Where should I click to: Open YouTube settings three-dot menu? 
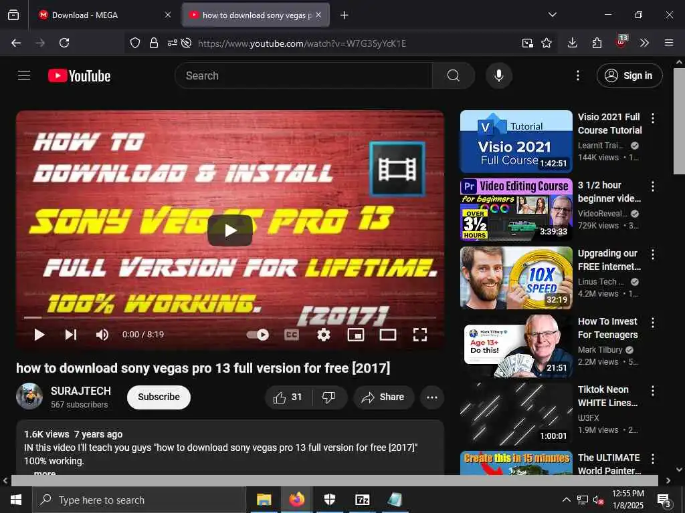pos(578,75)
